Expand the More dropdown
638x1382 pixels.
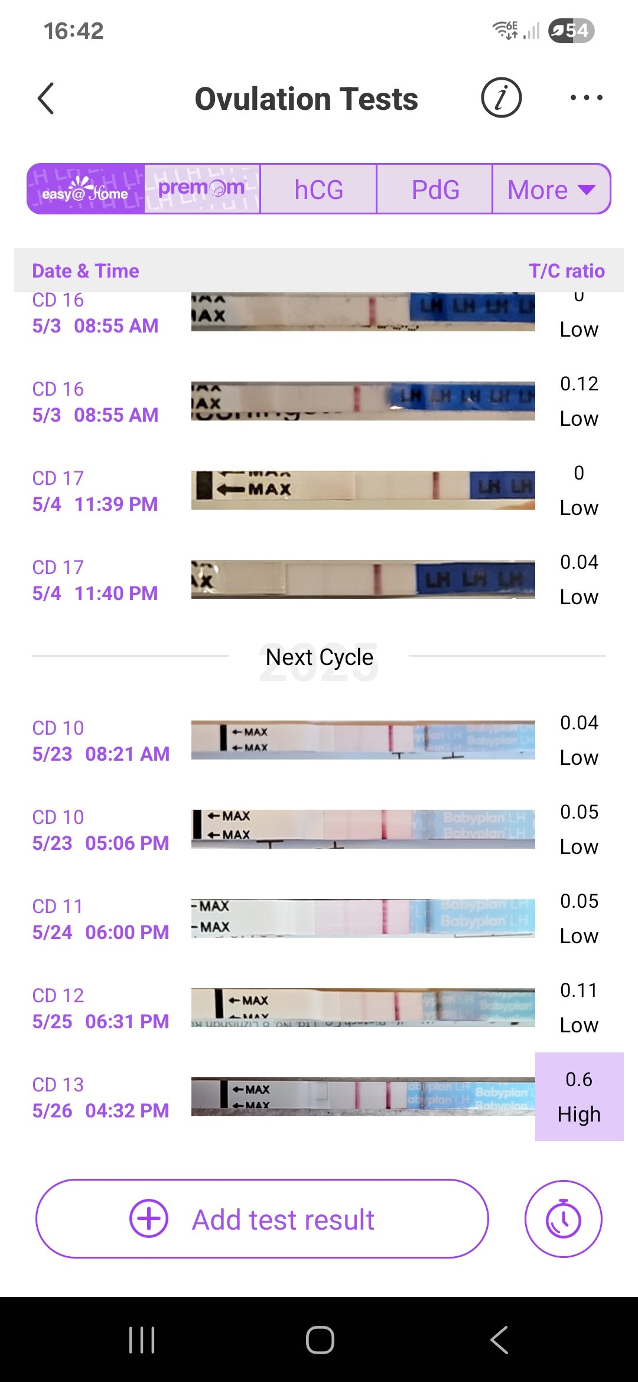pos(551,189)
